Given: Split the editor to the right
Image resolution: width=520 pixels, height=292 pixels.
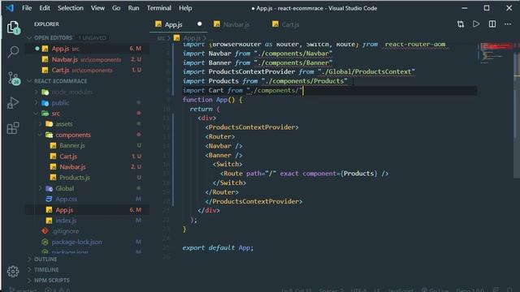Looking at the screenshot, I should pyautogui.click(x=492, y=24).
